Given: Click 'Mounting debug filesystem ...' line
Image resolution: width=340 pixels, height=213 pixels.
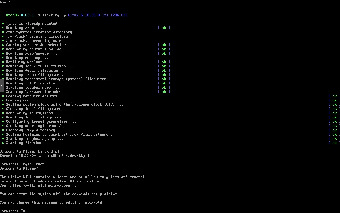Looking at the screenshot, I should [37, 70].
